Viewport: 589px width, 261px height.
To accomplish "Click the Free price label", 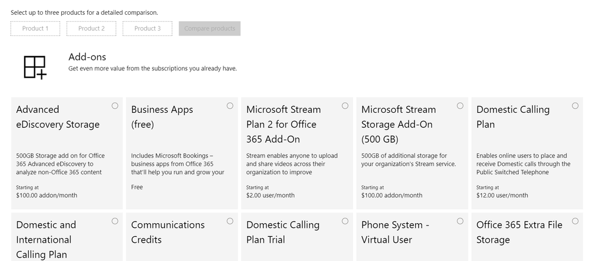I will 137,187.
